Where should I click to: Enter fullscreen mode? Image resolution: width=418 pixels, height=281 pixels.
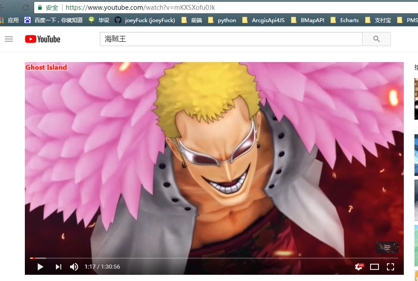pyautogui.click(x=390, y=266)
